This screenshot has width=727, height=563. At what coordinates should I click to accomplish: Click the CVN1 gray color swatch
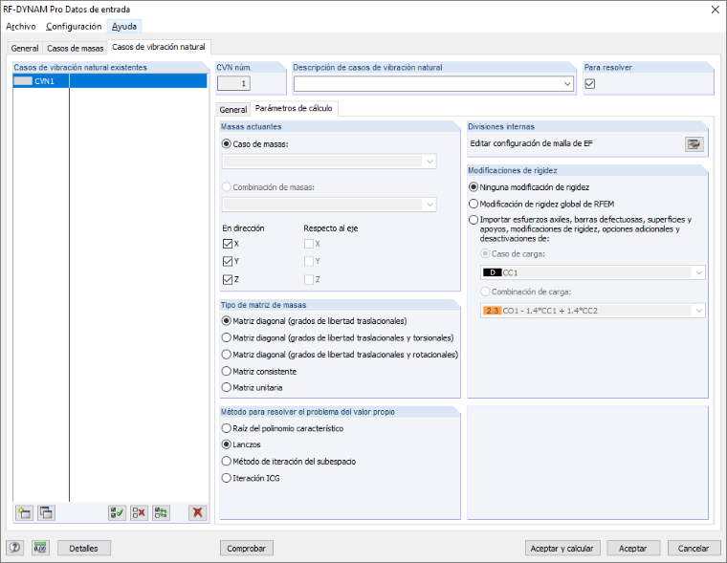(23, 81)
